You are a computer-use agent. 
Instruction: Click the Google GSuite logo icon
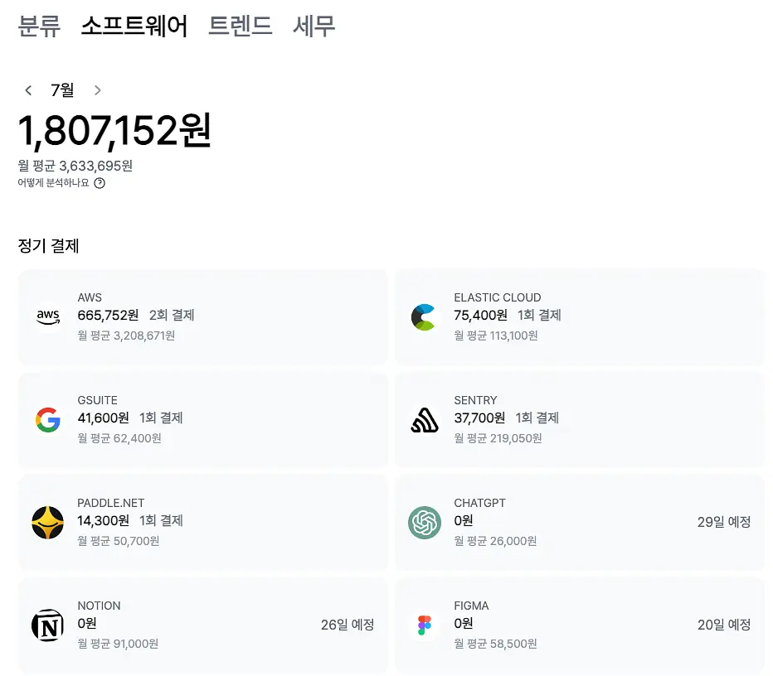[x=48, y=420]
